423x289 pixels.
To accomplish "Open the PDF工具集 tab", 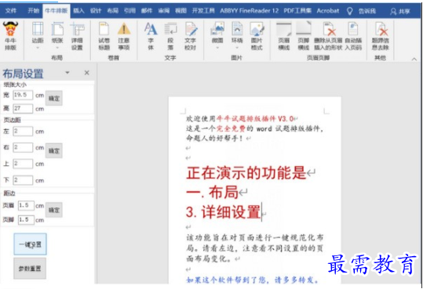I will click(x=297, y=11).
